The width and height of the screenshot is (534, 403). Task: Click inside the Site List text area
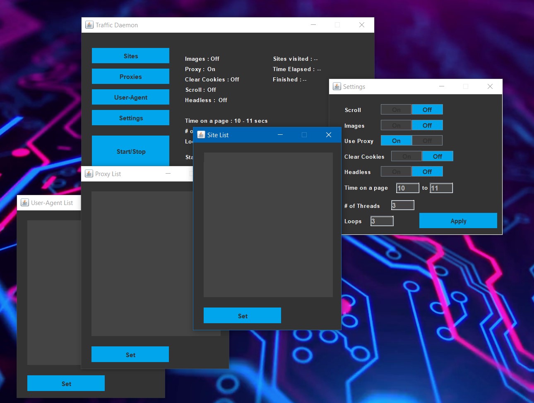268,224
